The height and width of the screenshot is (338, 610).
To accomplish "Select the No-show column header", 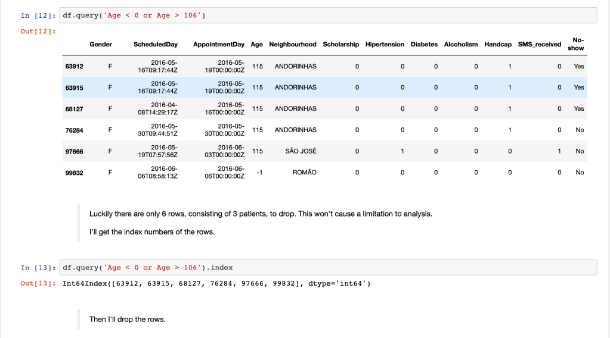I will click(576, 44).
